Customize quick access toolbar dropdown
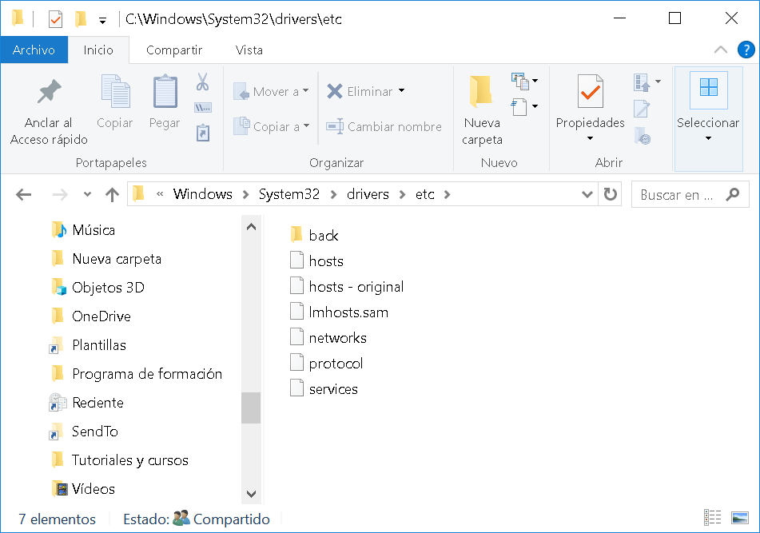The height and width of the screenshot is (533, 760). 102,20
